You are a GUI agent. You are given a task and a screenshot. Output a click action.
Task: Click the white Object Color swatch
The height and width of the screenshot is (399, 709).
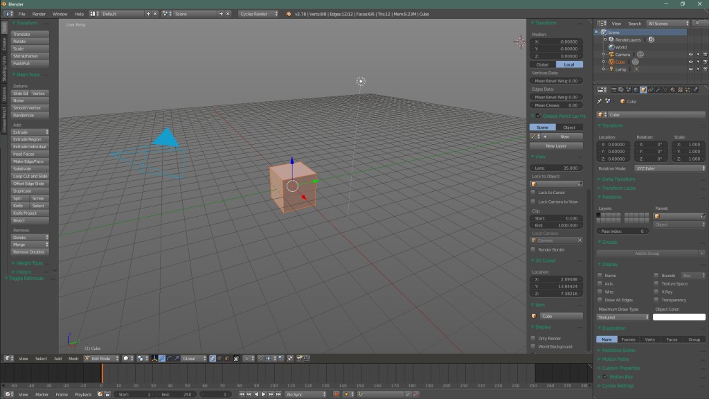pos(679,317)
